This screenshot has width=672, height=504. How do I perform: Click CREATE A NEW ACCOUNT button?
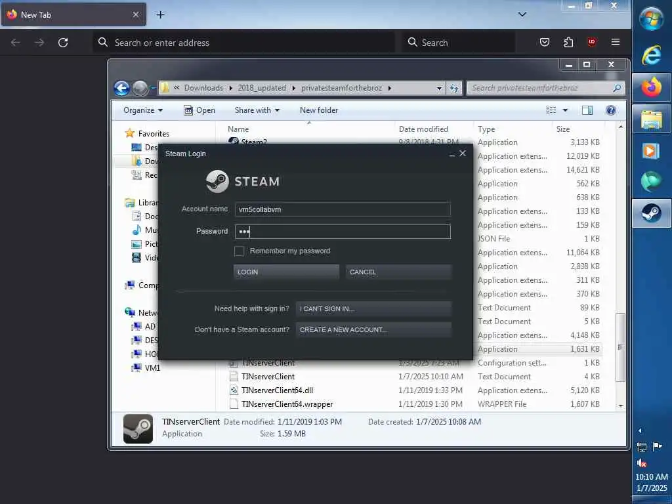click(373, 329)
